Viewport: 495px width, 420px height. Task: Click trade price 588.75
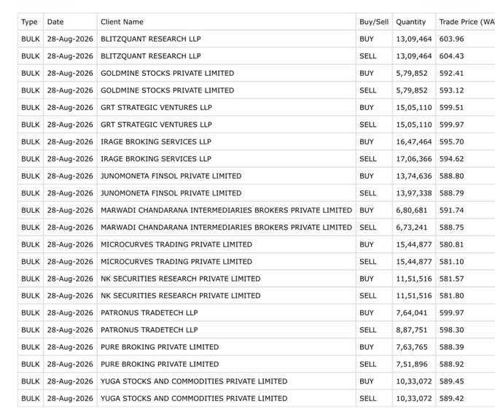point(452,227)
